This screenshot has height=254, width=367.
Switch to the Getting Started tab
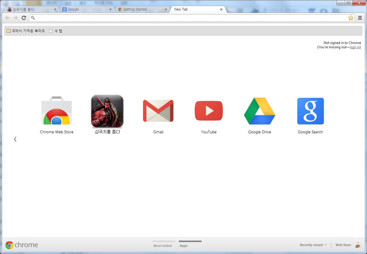point(142,9)
